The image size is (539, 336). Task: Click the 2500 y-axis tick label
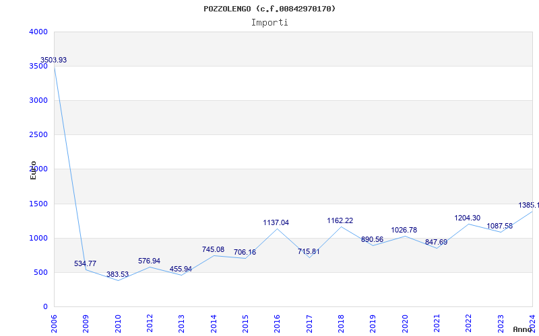(x=38, y=135)
